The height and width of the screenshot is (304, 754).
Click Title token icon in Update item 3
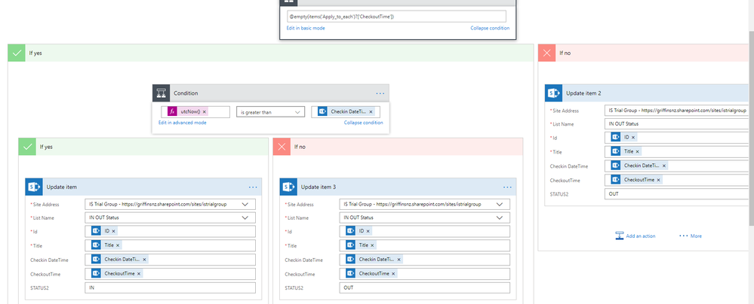(350, 245)
